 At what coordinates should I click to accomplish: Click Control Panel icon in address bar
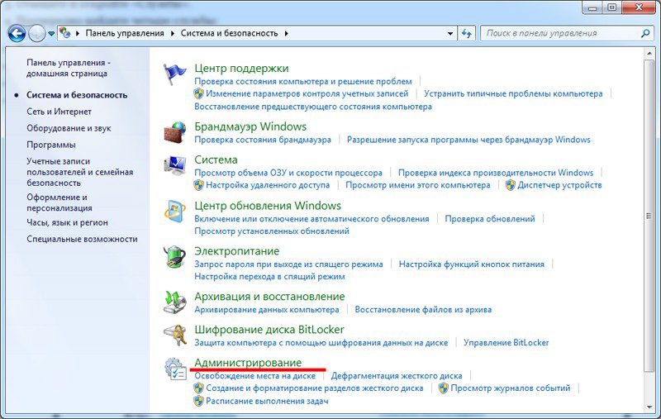click(64, 32)
